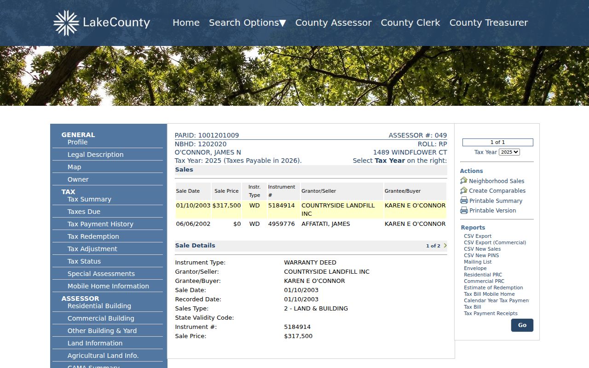Viewport: 589px width, 368px height.
Task: Select the 06/06/2002 sale row
Action: 311,224
